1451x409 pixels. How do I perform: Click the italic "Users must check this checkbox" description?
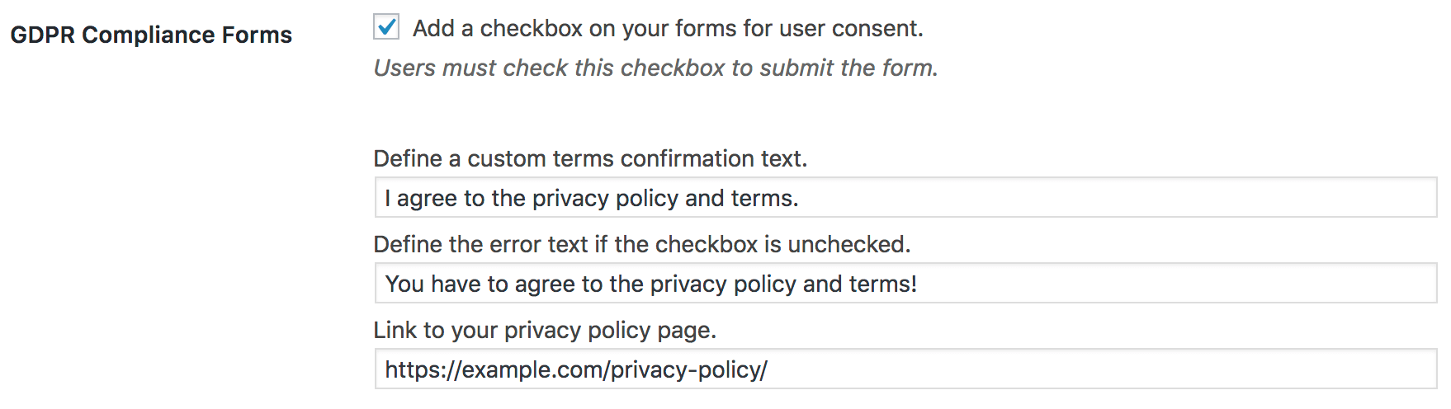[655, 68]
